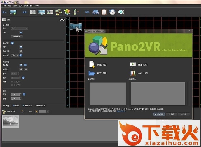
Task: Click the Open Project folder icon in the dialog
Action: point(92,73)
